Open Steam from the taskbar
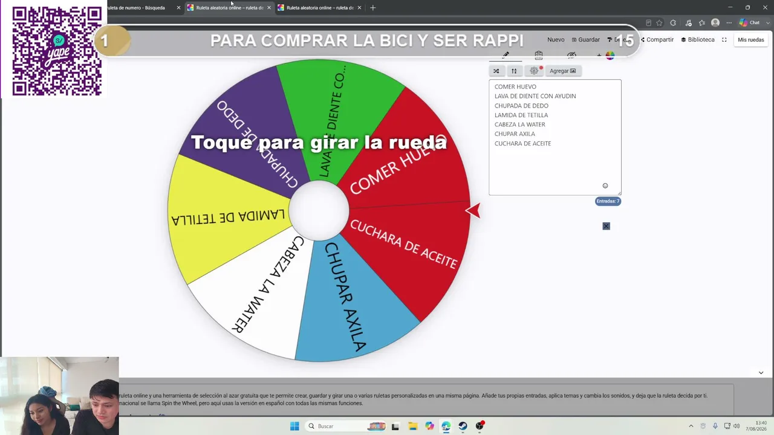 [x=463, y=426]
